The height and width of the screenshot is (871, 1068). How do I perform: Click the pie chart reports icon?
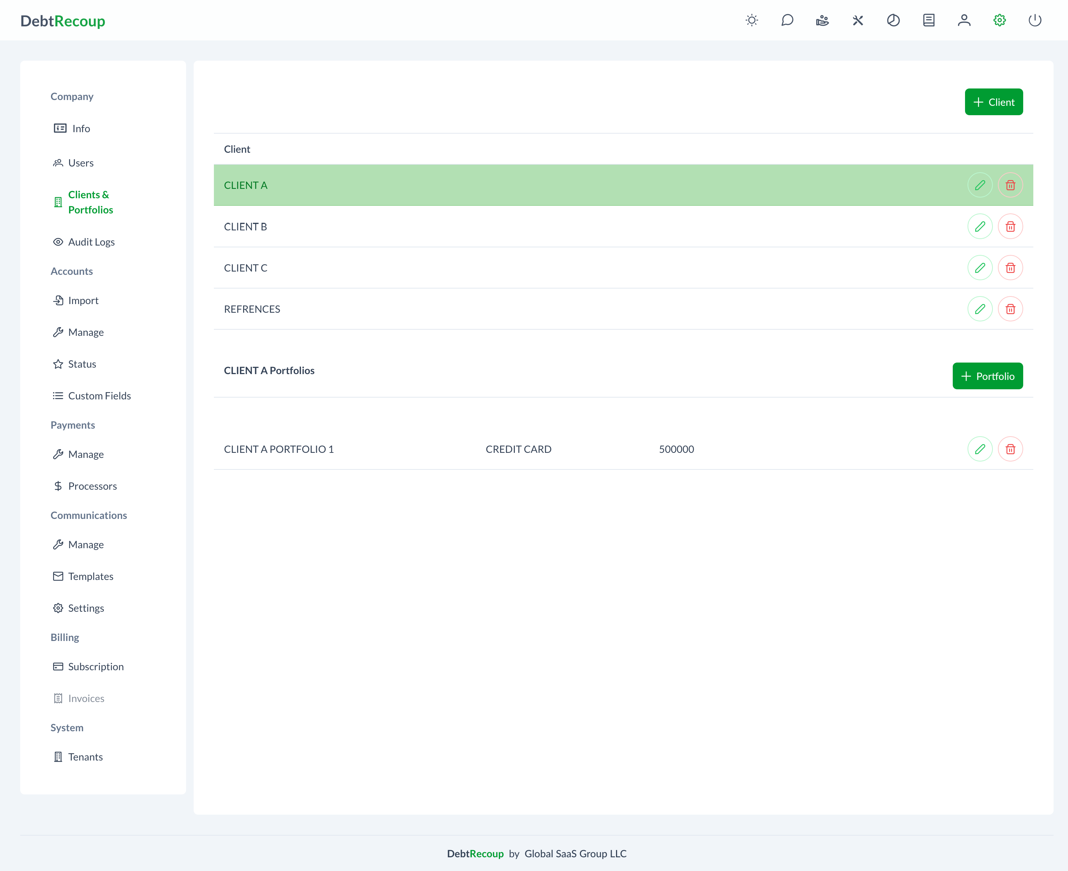[x=893, y=21]
